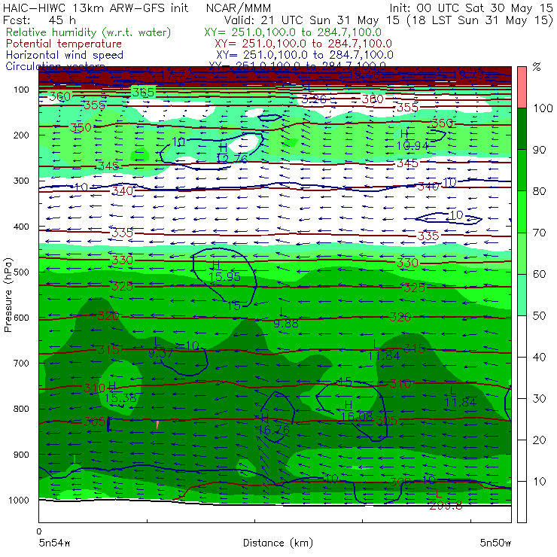Click the 70–80% bright green colorbar segment

pyautogui.click(x=522, y=212)
